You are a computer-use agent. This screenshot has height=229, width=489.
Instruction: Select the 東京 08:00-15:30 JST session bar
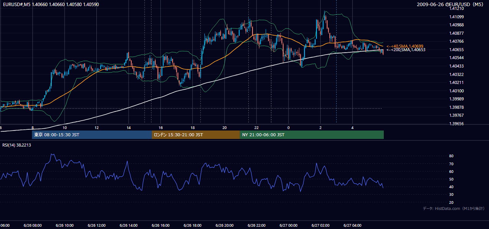(x=92, y=135)
